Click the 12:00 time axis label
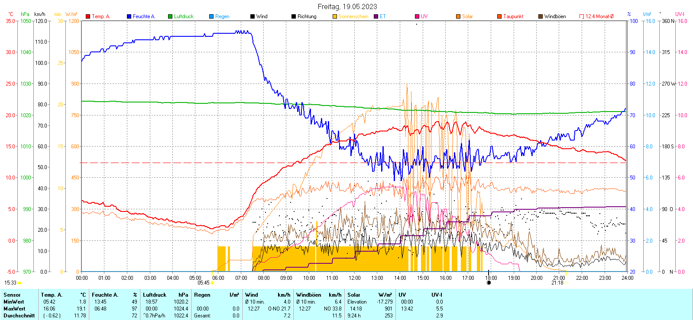Image resolution: width=693 pixels, height=320 pixels. tap(355, 278)
